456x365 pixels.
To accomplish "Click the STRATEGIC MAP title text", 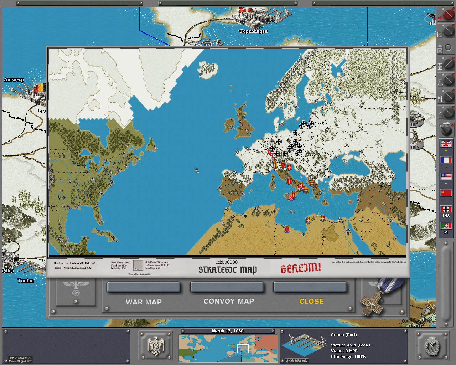I will coord(228,270).
